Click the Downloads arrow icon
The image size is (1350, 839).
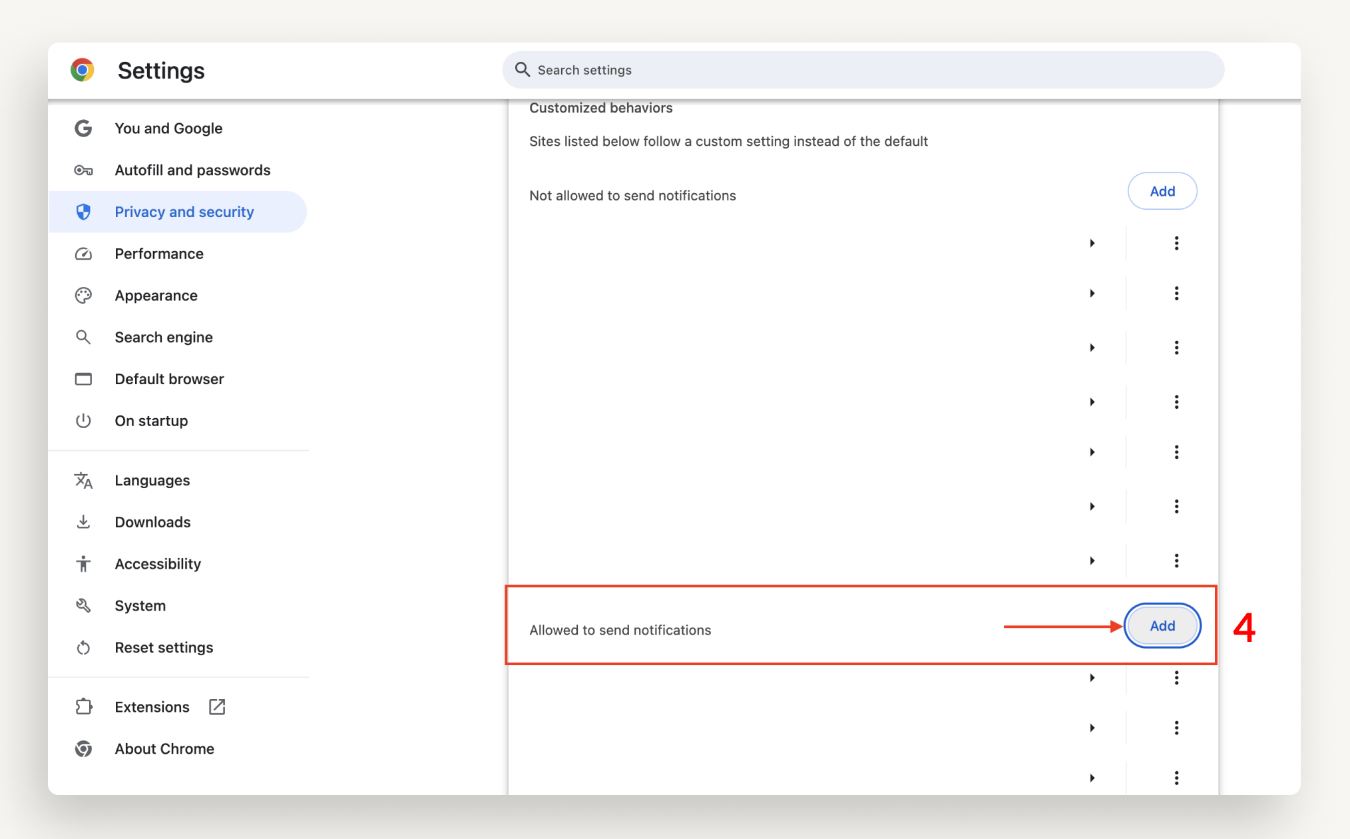click(x=83, y=522)
